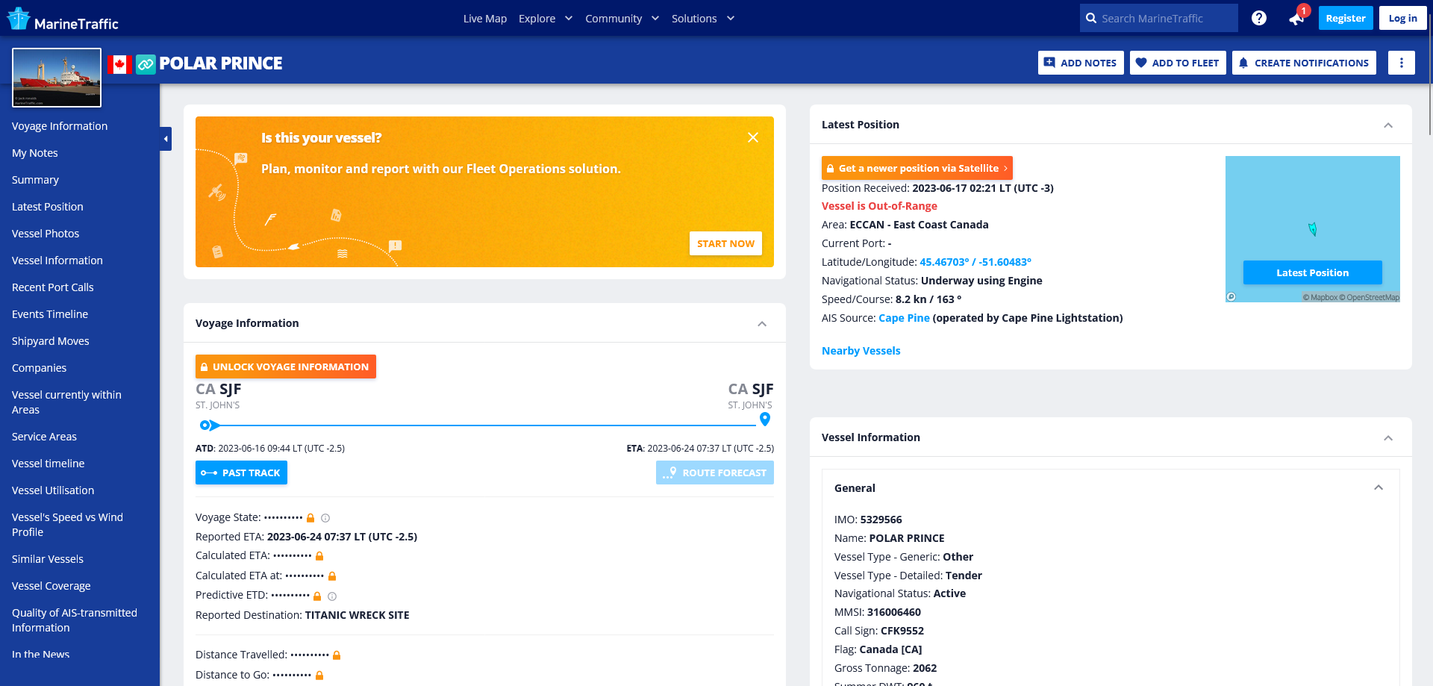Click the lock icon next to Calculated ETA

pyautogui.click(x=319, y=556)
